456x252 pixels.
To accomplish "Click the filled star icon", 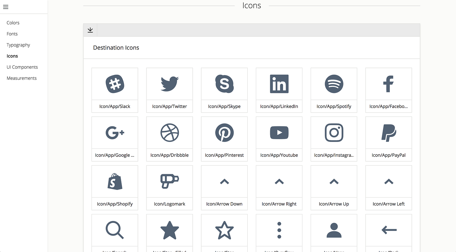I will tap(170, 230).
